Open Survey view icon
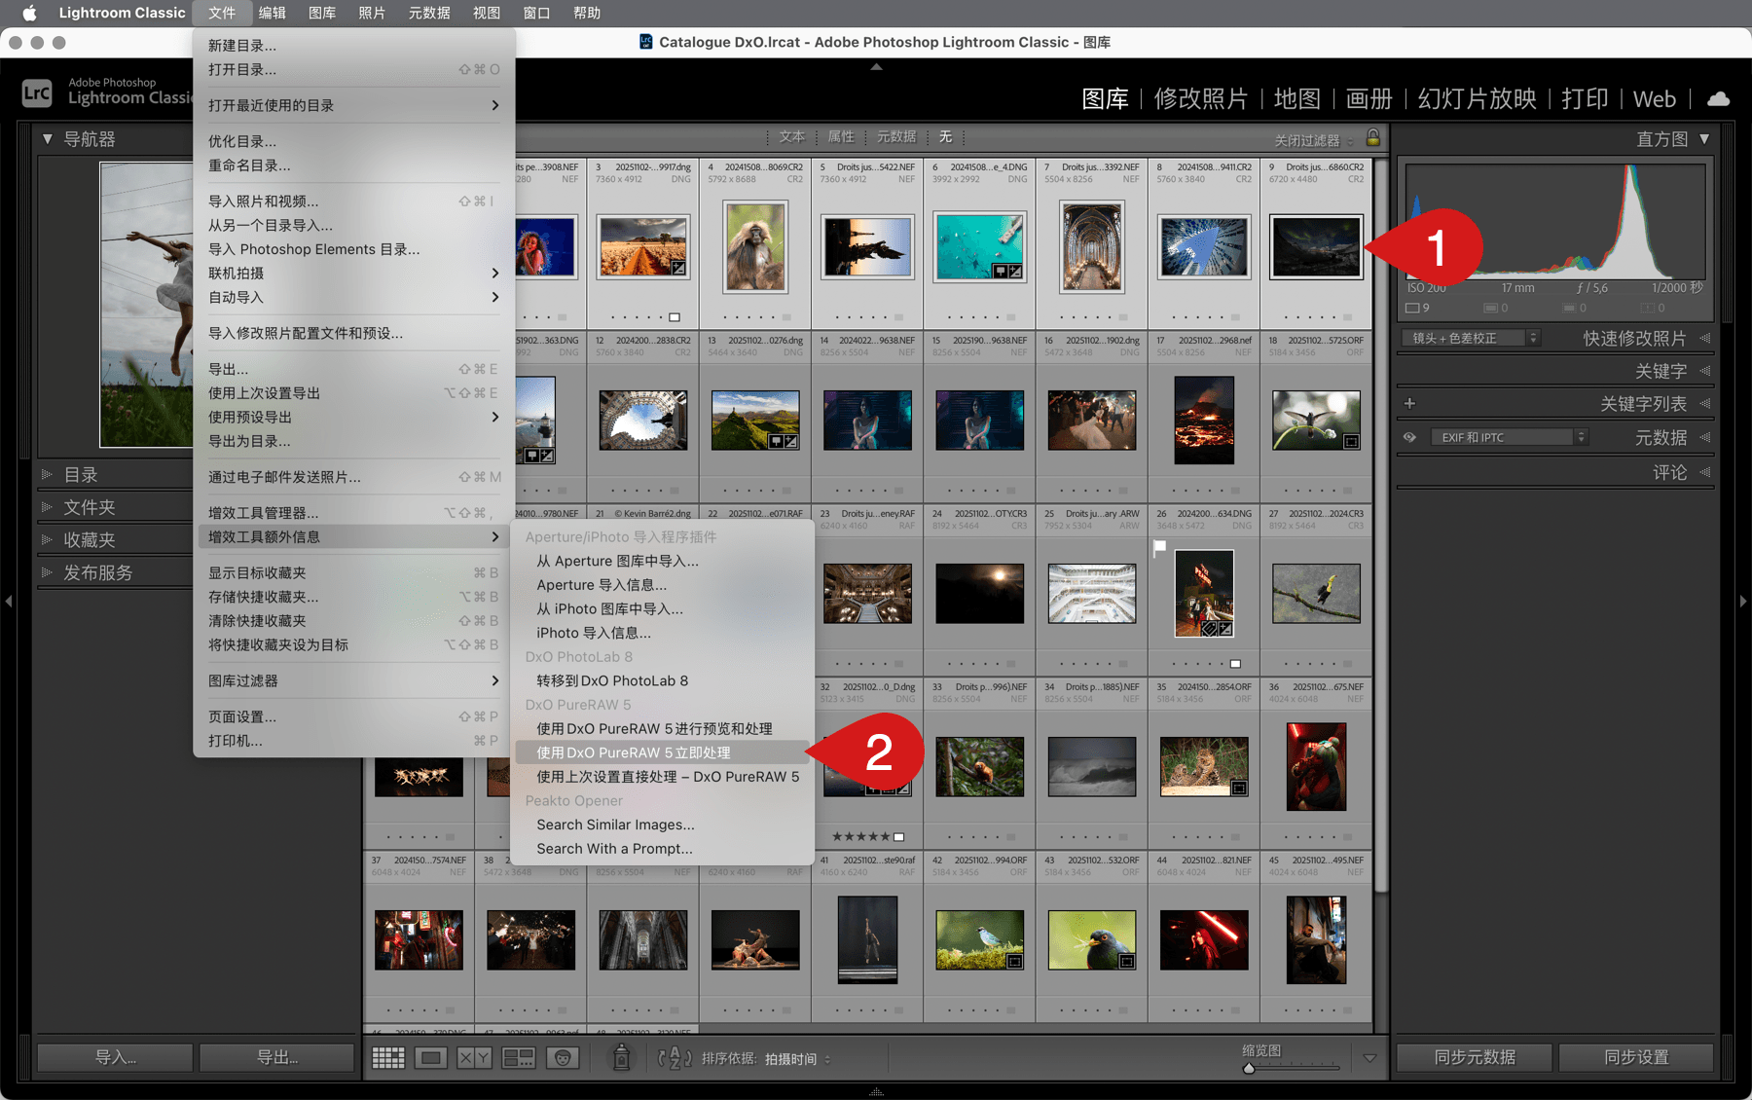Viewport: 1752px width, 1100px height. [x=518, y=1058]
